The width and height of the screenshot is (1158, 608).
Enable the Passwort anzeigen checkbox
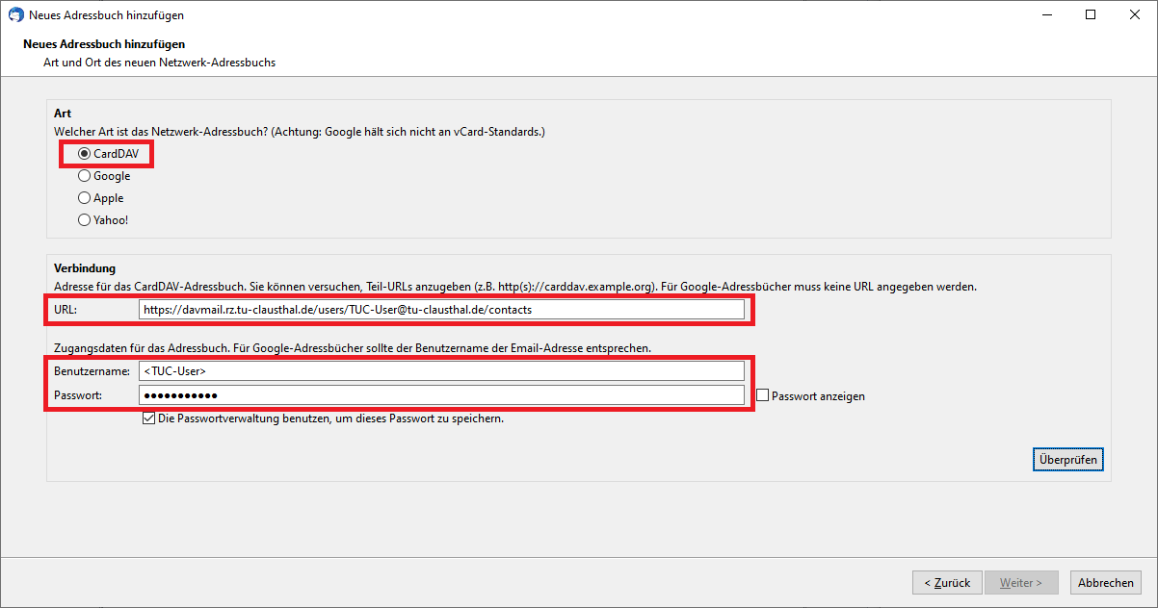pyautogui.click(x=763, y=395)
